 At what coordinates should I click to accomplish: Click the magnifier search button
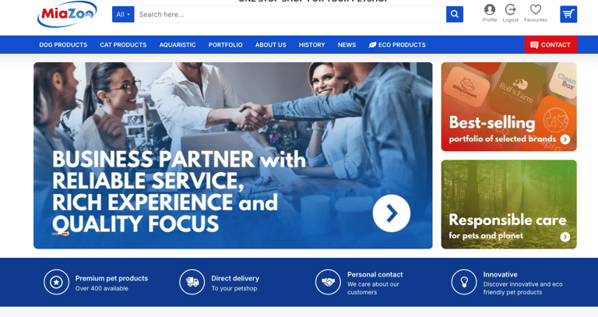455,15
